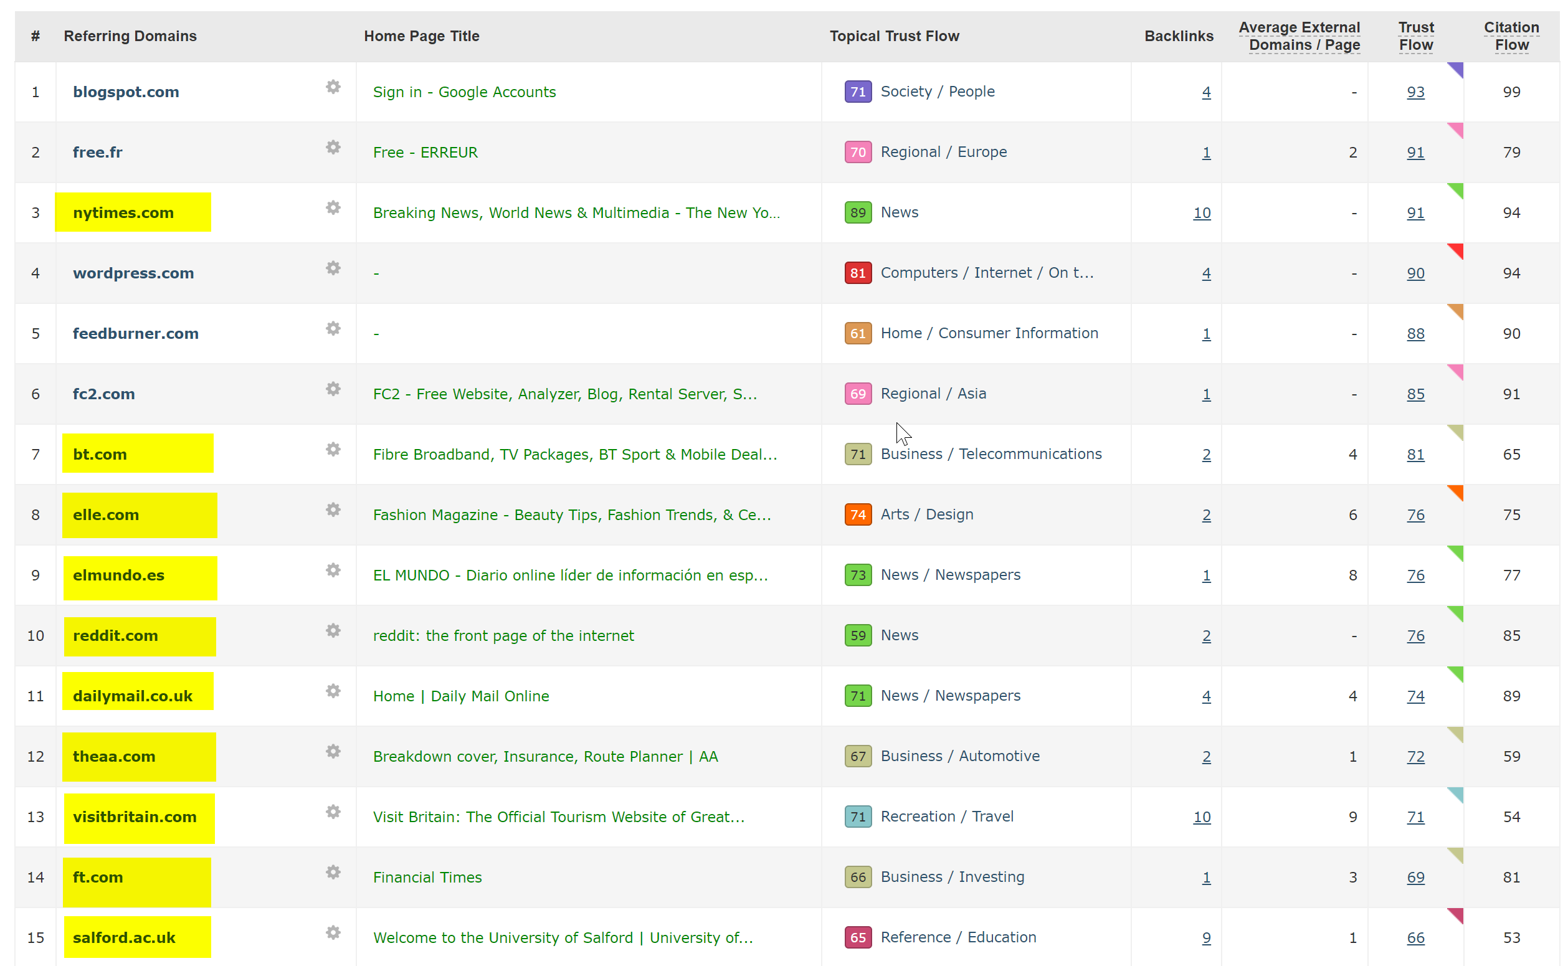Click backlinks count 10 for nytimes.com

[1202, 214]
